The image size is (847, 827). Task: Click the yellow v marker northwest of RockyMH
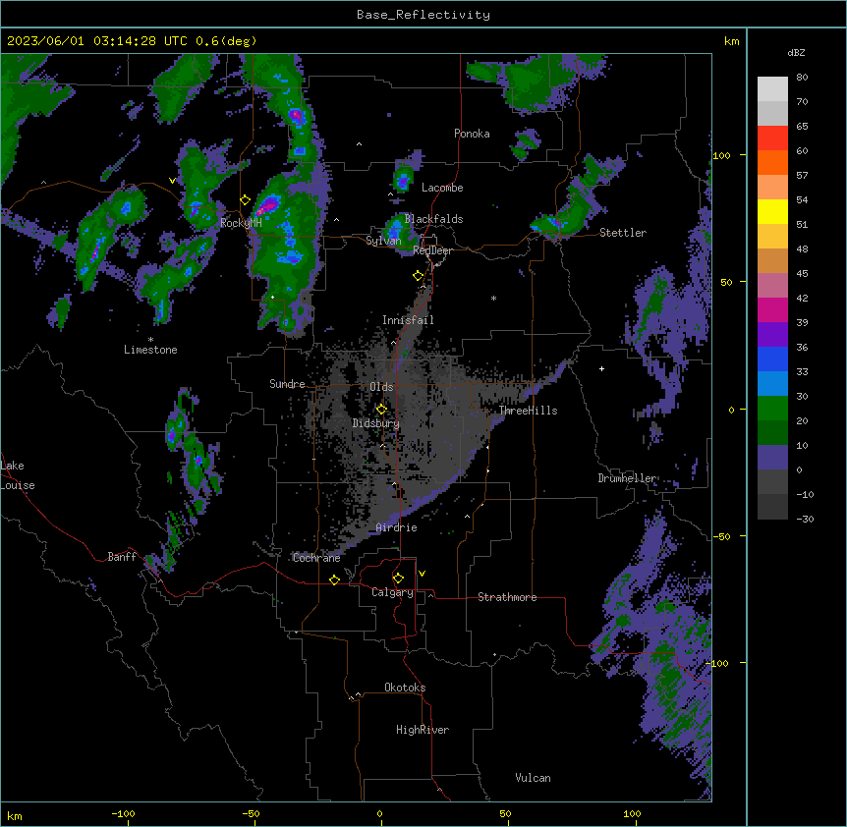click(172, 181)
